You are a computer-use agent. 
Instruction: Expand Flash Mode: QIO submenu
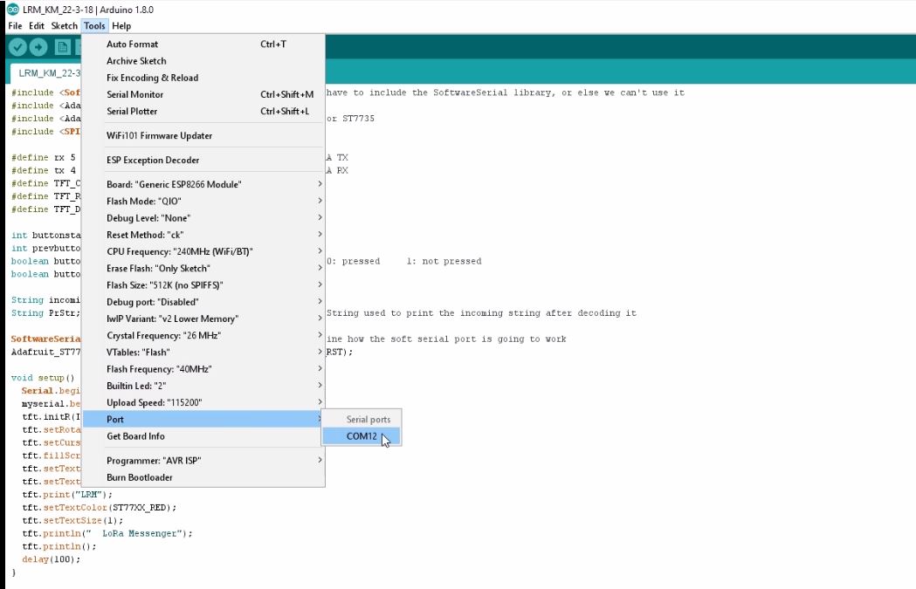click(x=203, y=201)
